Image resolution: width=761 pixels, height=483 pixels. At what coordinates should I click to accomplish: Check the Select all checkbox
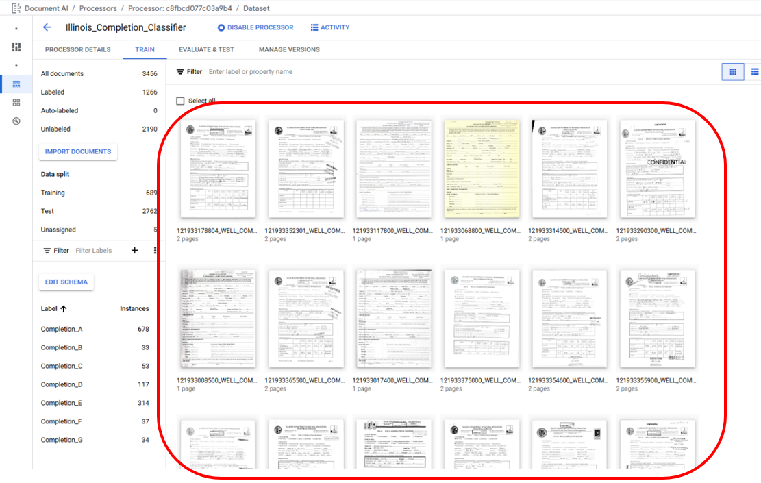point(180,101)
